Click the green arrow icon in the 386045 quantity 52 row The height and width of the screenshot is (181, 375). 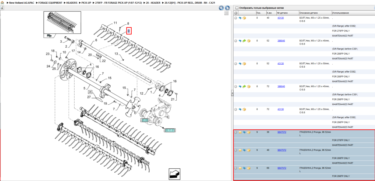pos(244,41)
